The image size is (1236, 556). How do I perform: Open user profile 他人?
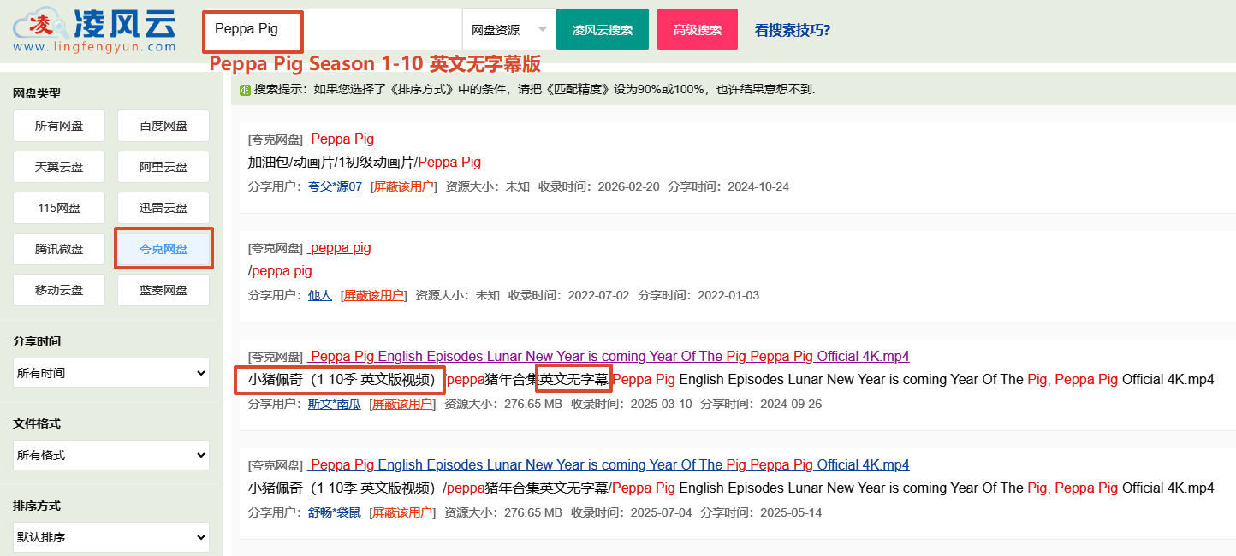click(x=319, y=295)
